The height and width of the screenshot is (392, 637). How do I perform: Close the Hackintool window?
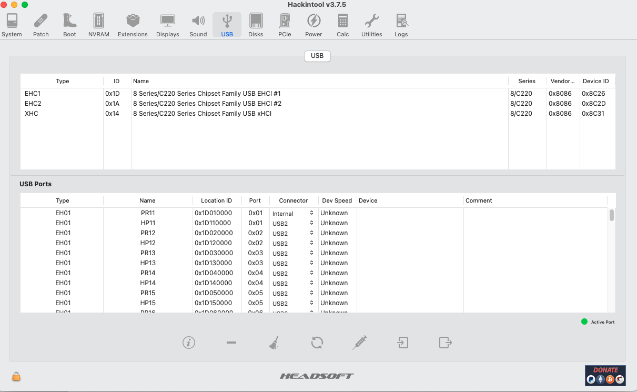coord(4,5)
